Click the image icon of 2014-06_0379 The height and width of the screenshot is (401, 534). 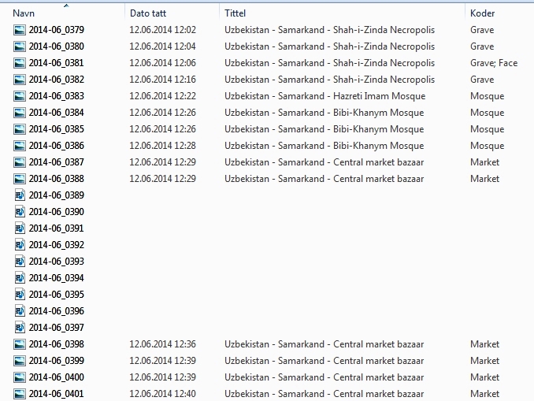click(x=20, y=30)
